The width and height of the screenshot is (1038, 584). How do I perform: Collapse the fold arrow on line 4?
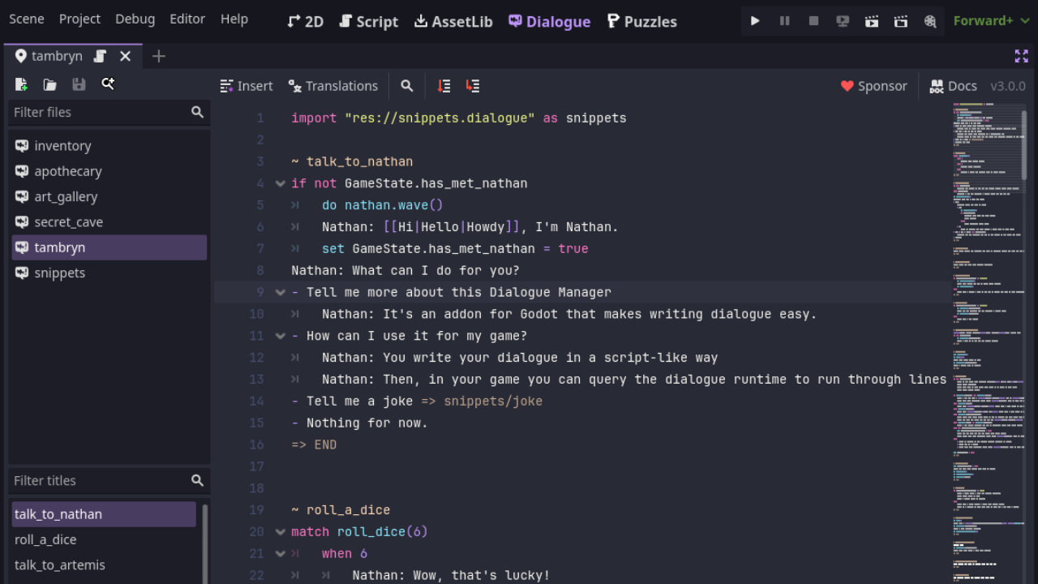281,184
